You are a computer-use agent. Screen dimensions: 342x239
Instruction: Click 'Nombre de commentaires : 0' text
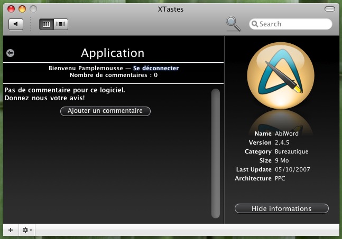(x=114, y=75)
